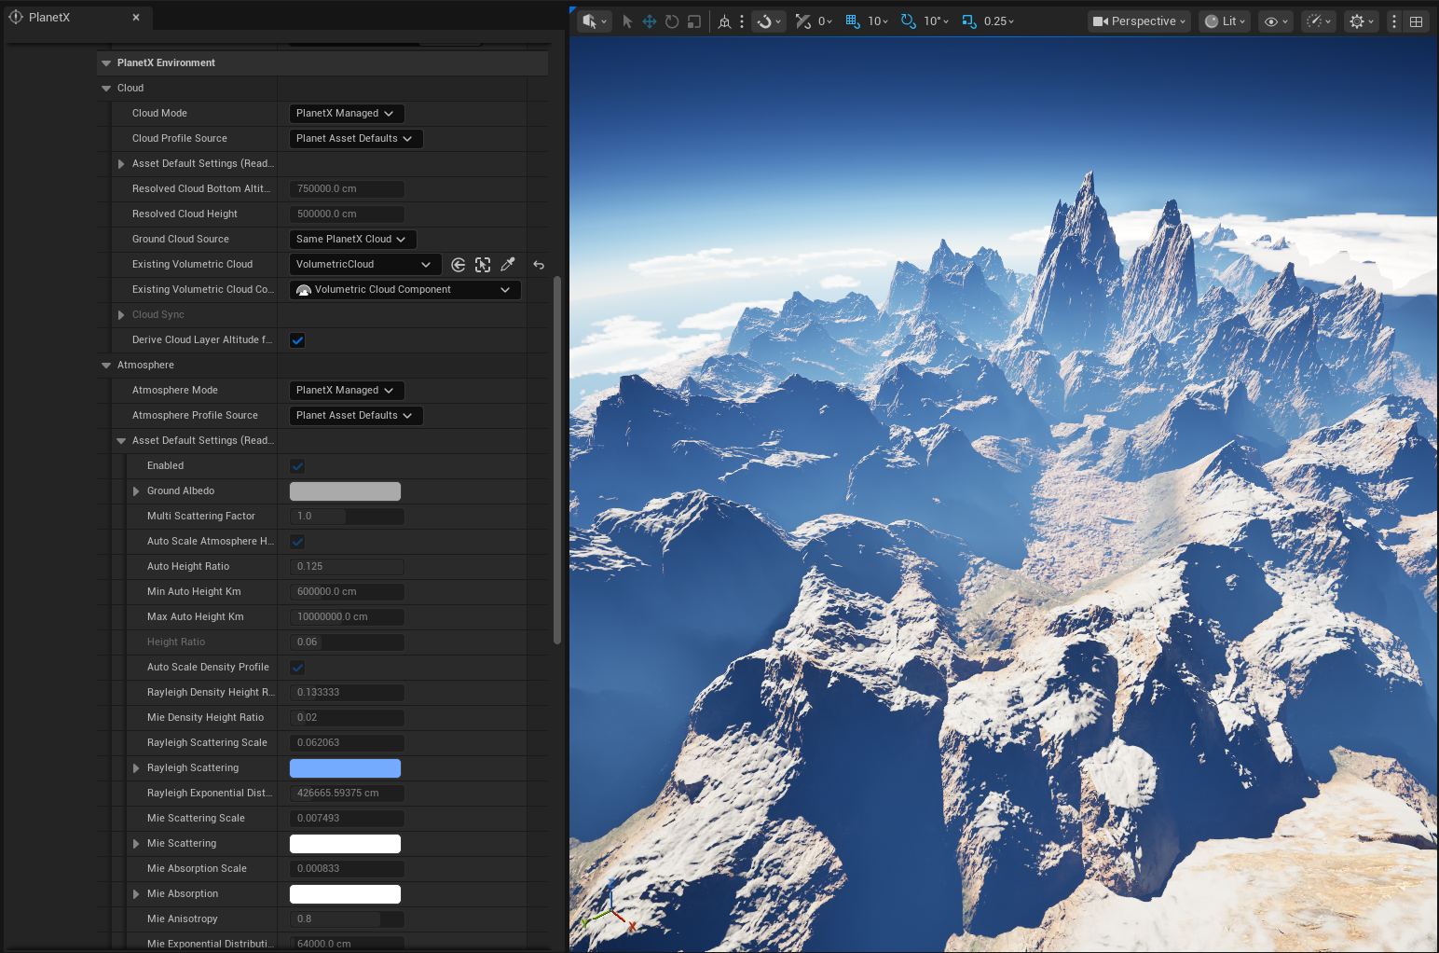Toggle scale snapping
This screenshot has height=953, width=1439.
pos(969,21)
